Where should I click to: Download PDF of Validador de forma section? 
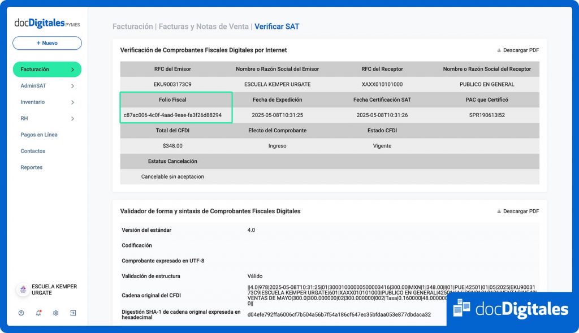point(518,211)
